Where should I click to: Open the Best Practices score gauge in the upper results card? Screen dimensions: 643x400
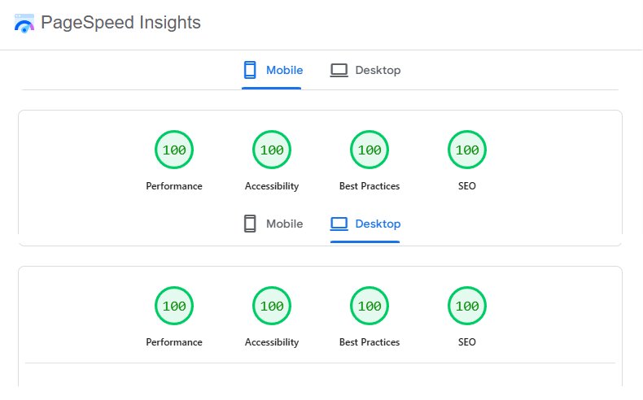click(x=370, y=150)
